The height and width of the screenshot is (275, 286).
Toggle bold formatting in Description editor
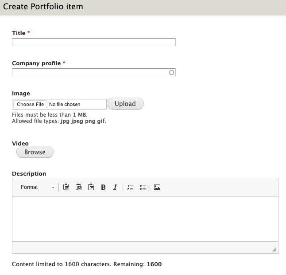pos(103,187)
